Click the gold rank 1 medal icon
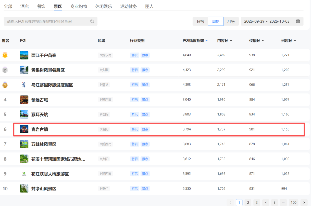 coord(5,55)
